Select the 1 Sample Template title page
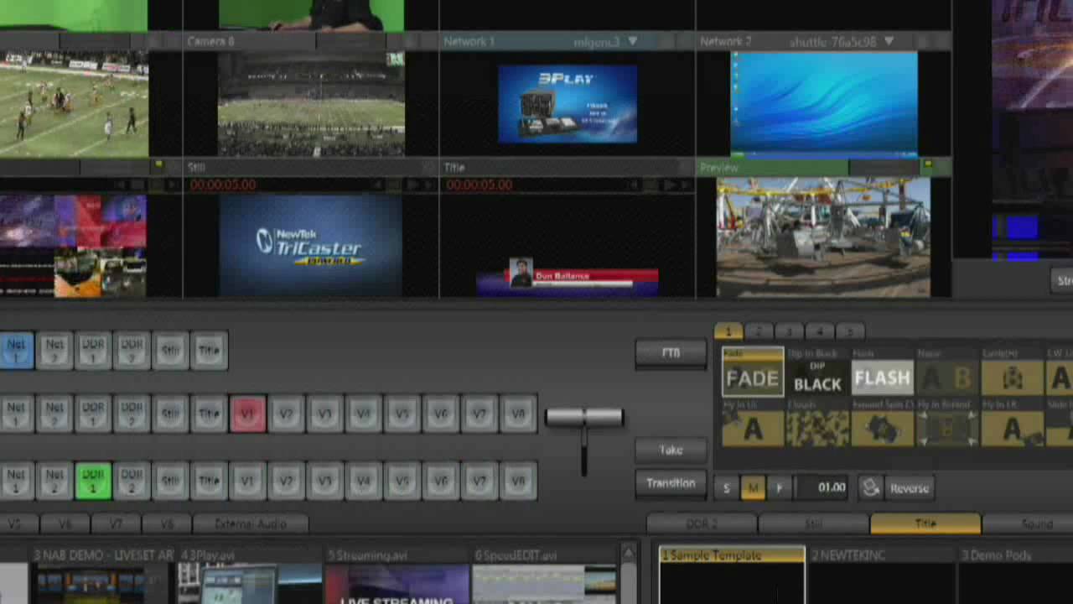This screenshot has width=1073, height=604. [x=732, y=576]
